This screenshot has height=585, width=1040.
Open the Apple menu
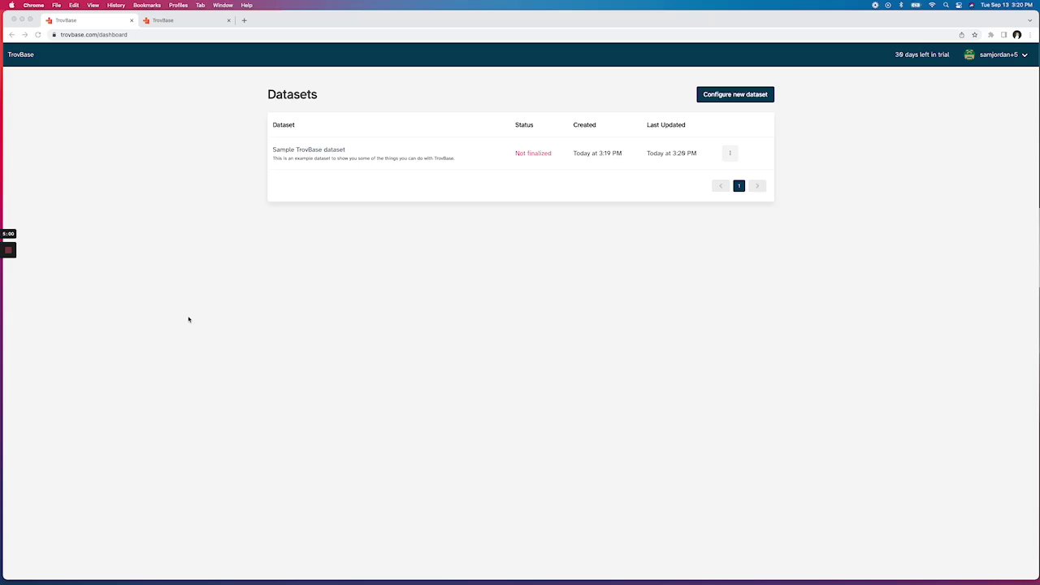coord(11,5)
